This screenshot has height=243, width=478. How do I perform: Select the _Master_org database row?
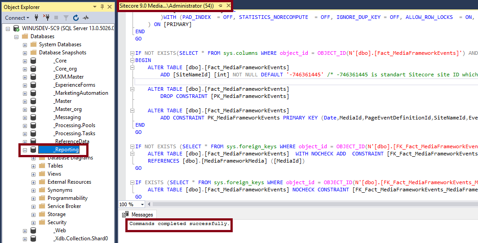(x=68, y=109)
